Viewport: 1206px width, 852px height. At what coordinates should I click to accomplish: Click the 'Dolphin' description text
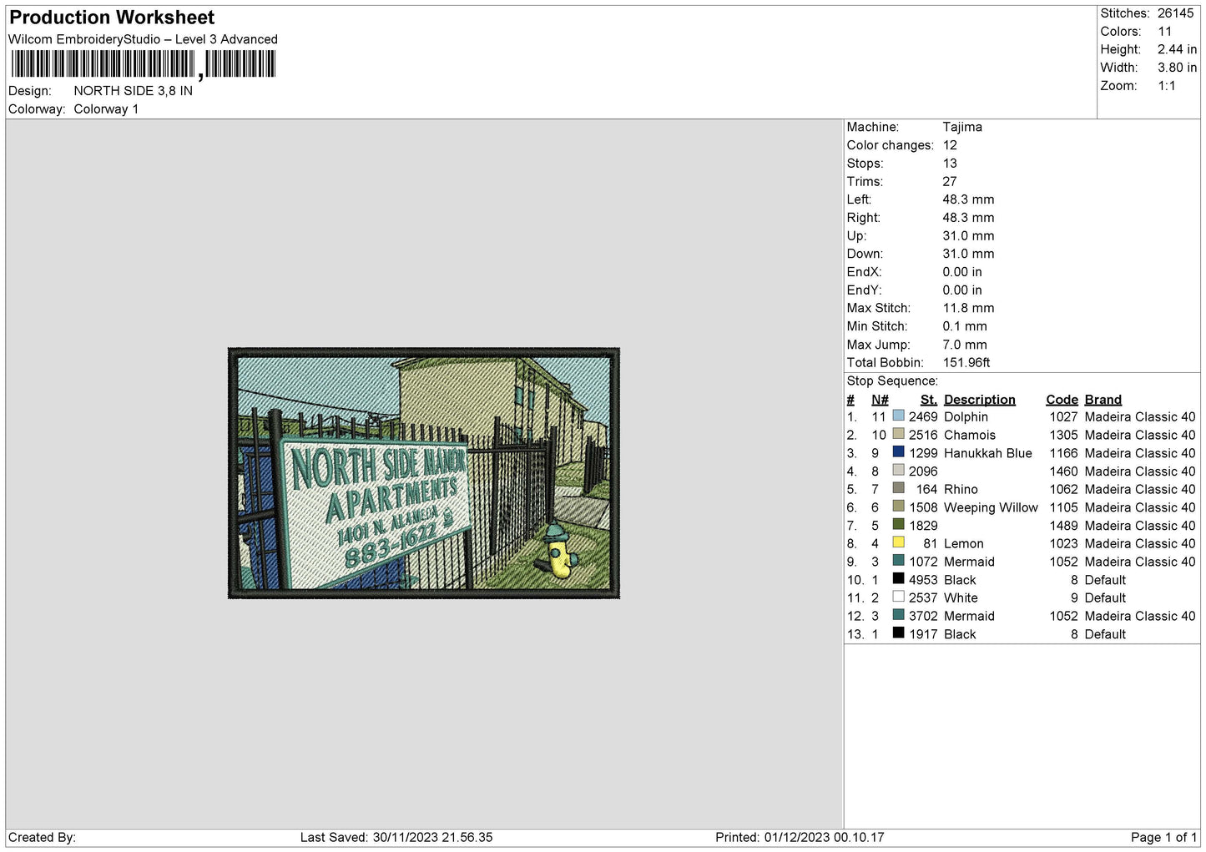tap(966, 417)
